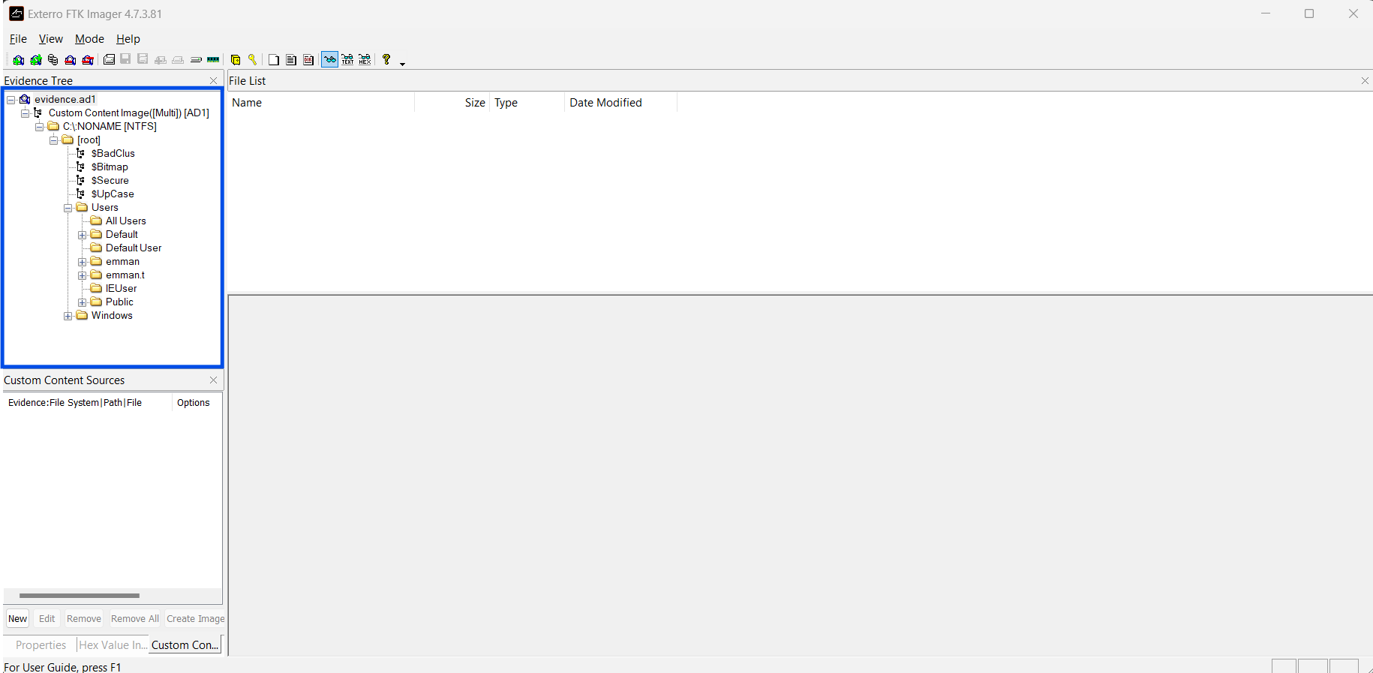Select $BadClus in evidence tree
The height and width of the screenshot is (673, 1373).
(113, 154)
